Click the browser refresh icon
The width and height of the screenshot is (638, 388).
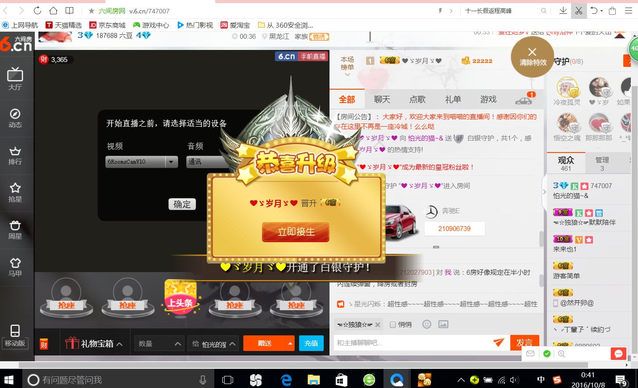(38, 10)
